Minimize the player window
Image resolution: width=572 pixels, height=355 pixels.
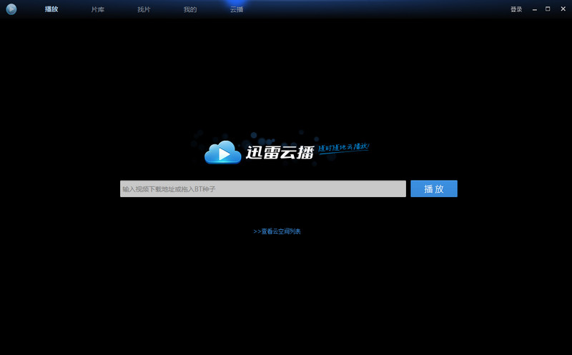pos(534,9)
